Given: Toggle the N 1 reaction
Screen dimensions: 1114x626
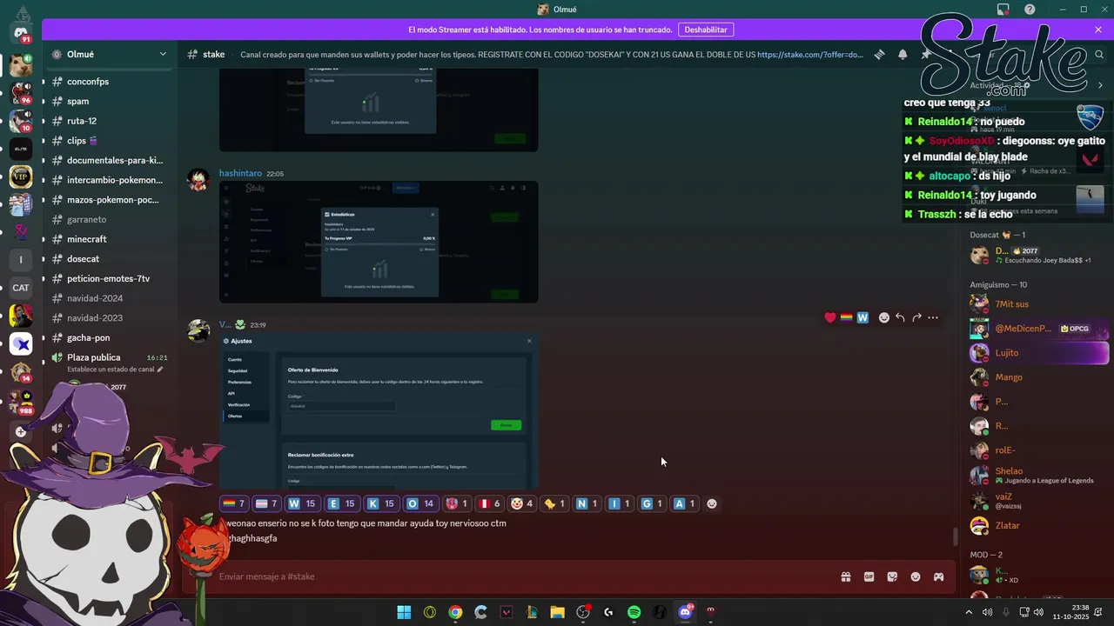Looking at the screenshot, I should pos(587,503).
